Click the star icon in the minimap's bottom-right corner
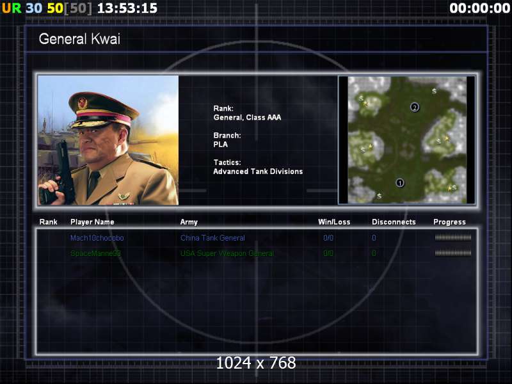 pyautogui.click(x=449, y=188)
